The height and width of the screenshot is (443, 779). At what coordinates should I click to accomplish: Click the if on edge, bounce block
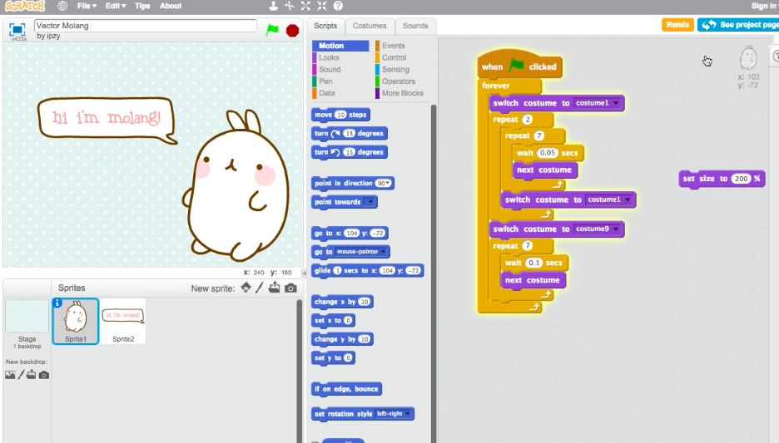pyautogui.click(x=346, y=389)
